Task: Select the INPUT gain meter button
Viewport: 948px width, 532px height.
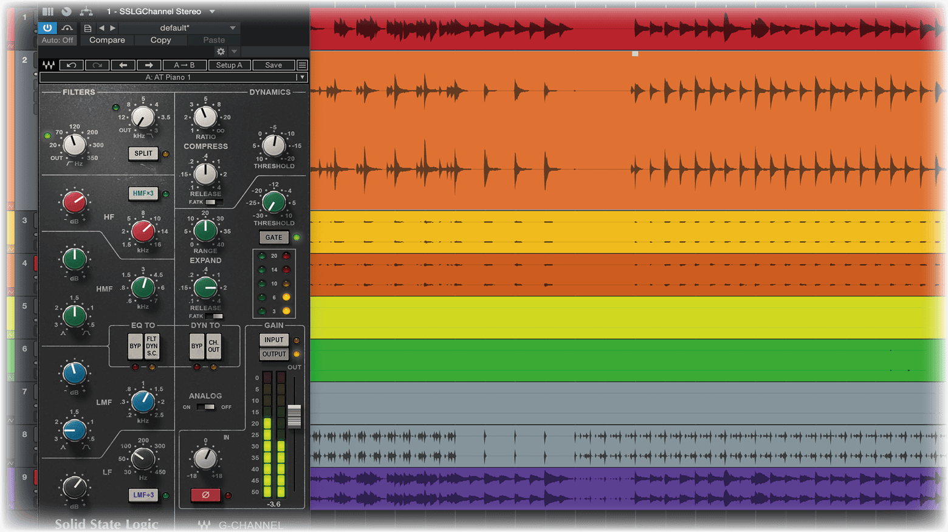Action: point(273,340)
